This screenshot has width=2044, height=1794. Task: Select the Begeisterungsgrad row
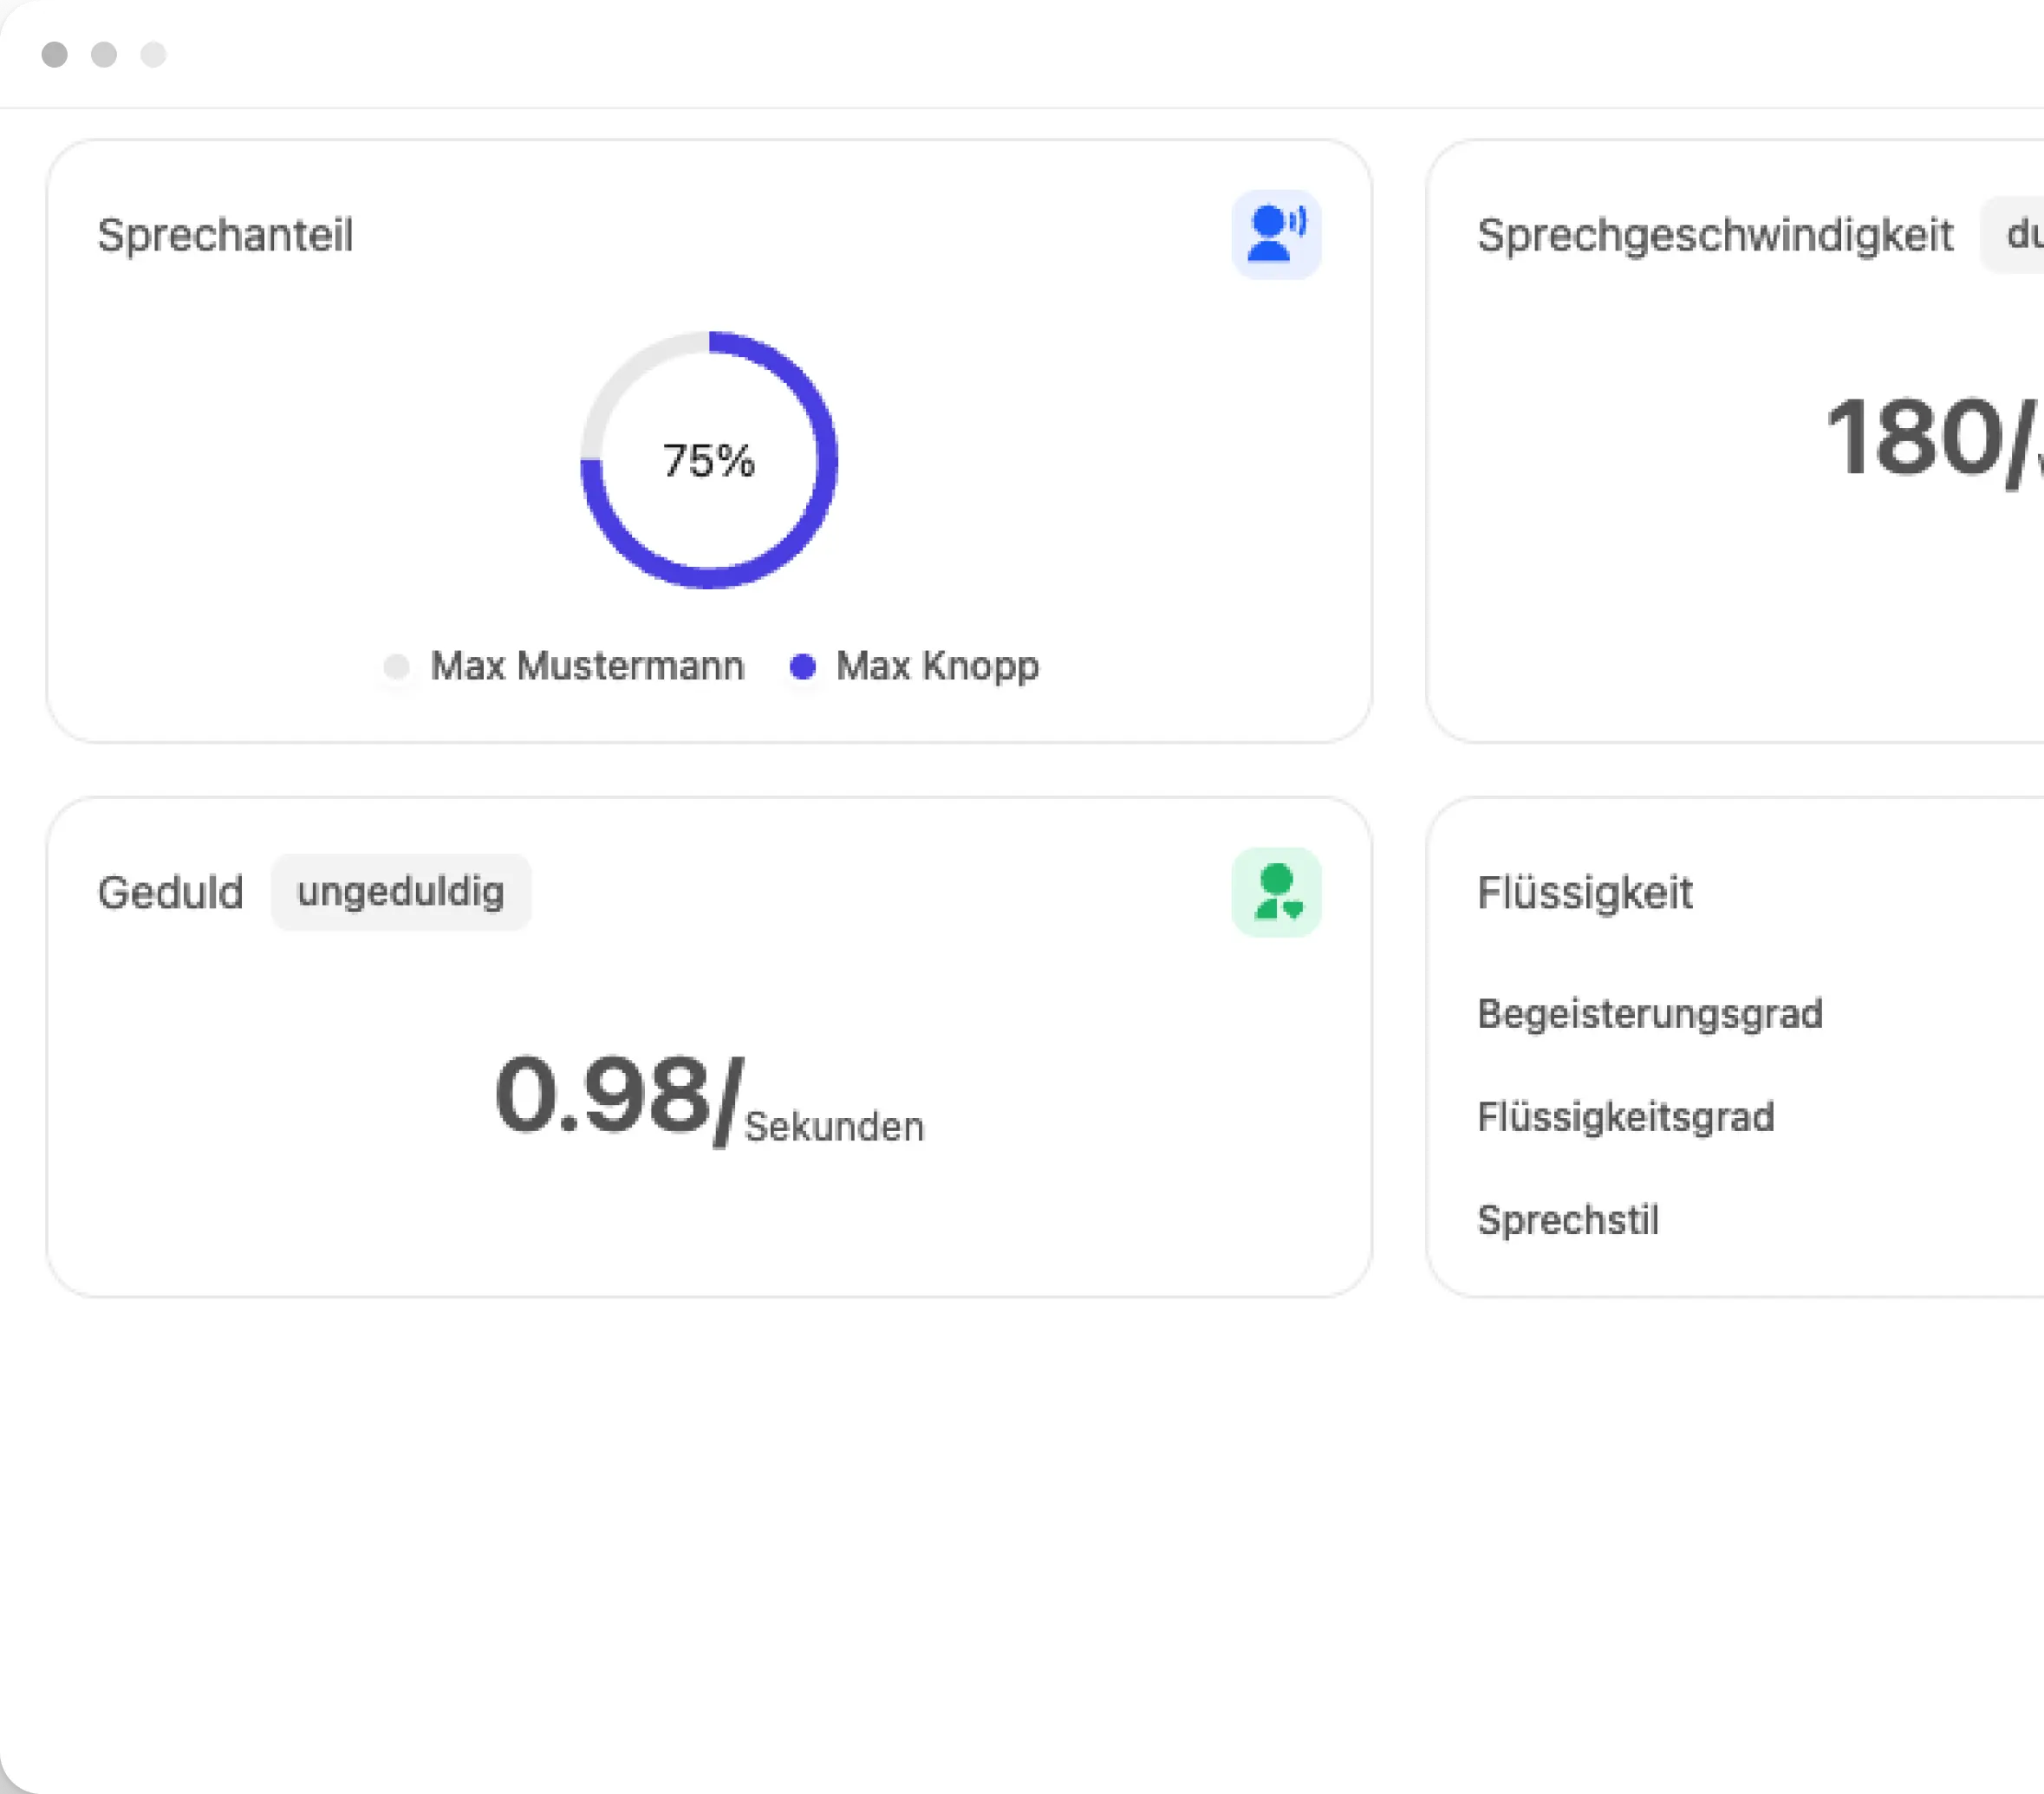[1649, 1014]
